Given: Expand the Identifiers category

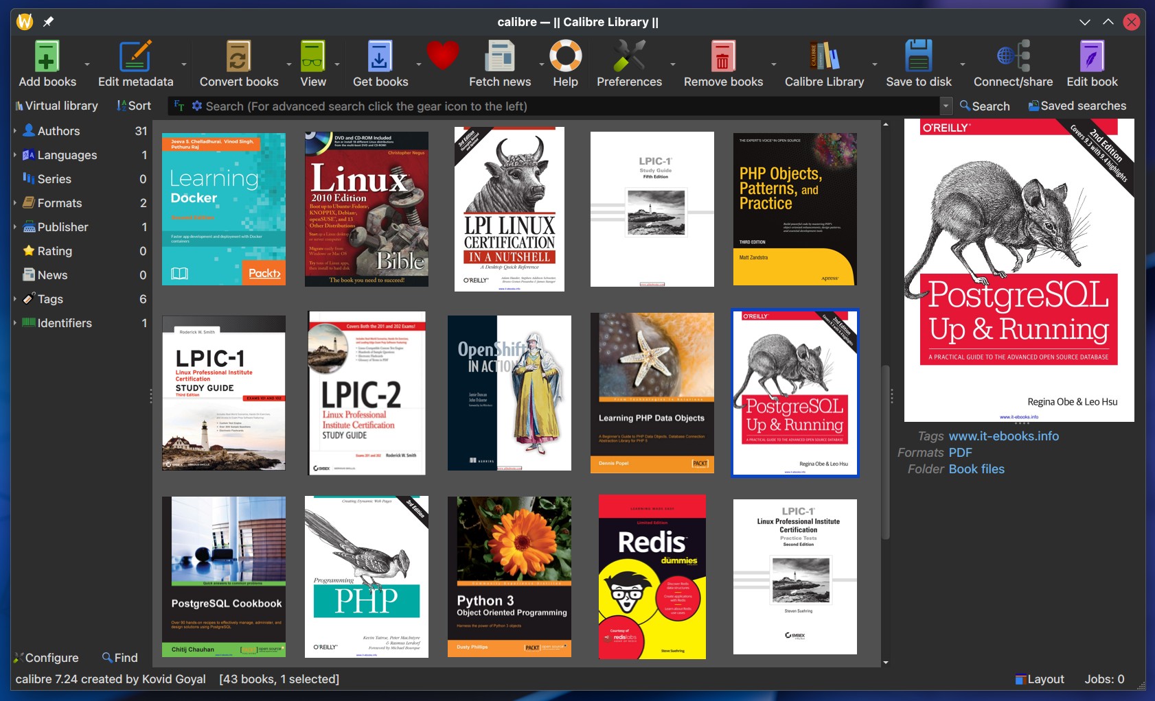Looking at the screenshot, I should tap(15, 322).
